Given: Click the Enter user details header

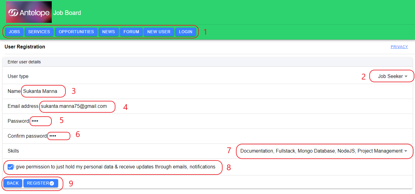Looking at the screenshot, I should (24, 62).
